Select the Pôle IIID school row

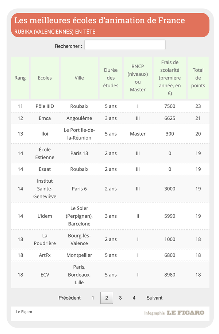click(x=45, y=106)
